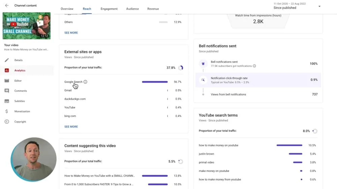Click info icon beside subscribers got notifications
Viewport: 337px width, 189px height.
[x=254, y=66]
